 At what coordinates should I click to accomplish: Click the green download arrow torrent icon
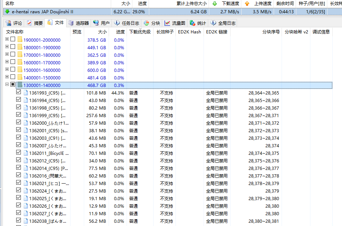click(x=7, y=11)
